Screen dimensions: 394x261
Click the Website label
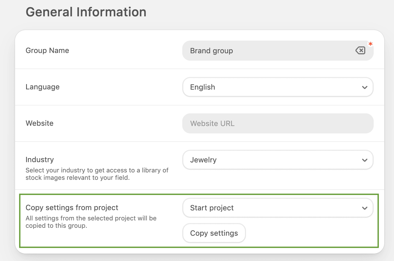tap(40, 123)
